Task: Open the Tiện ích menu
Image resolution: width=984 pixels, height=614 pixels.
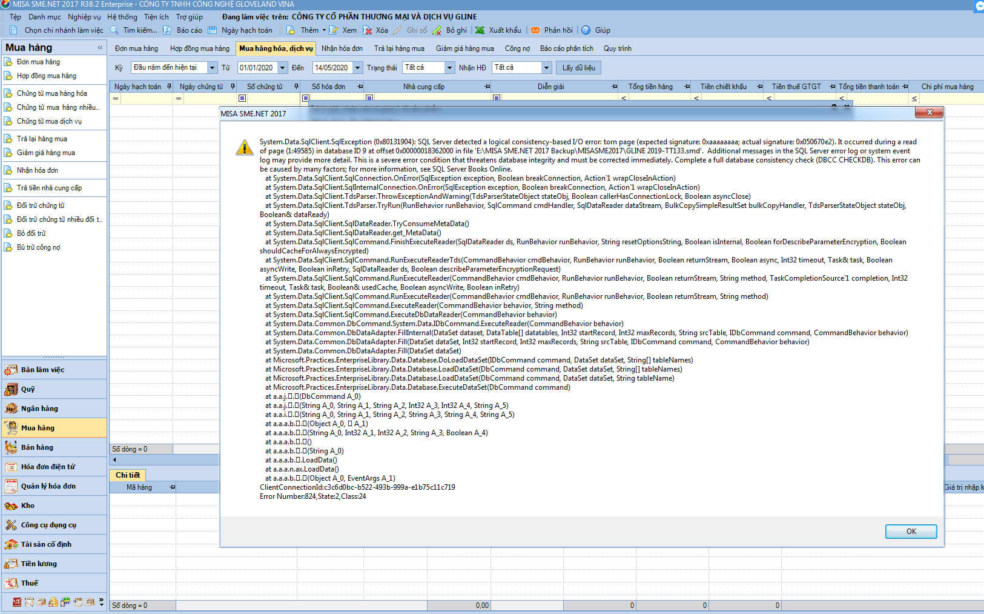Action: [156, 17]
